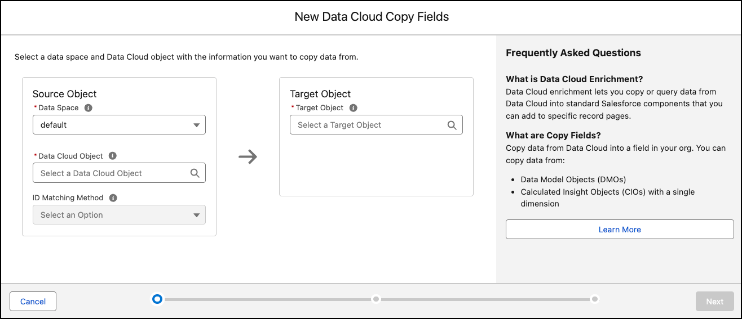Click the second progress step dot

[x=376, y=299]
